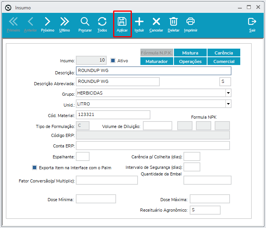This screenshot has width=266, height=228.
Task: Exit using the Sair icon
Action: tap(252, 21)
